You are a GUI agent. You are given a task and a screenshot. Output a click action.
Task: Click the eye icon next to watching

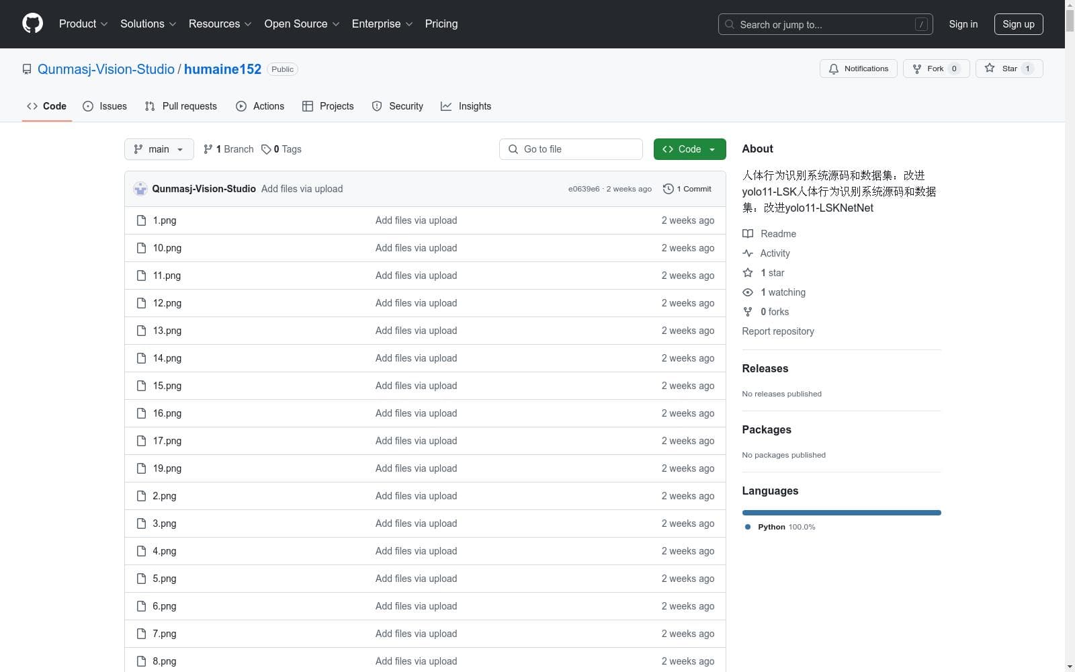tap(748, 292)
